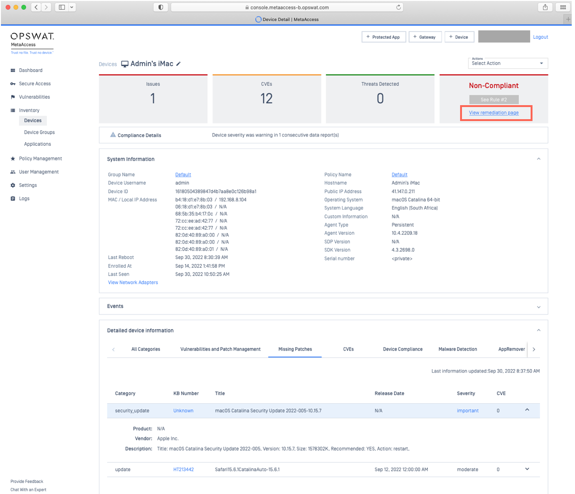This screenshot has height=494, width=575.
Task: Click the Compliance Details warning icon
Action: tap(113, 135)
